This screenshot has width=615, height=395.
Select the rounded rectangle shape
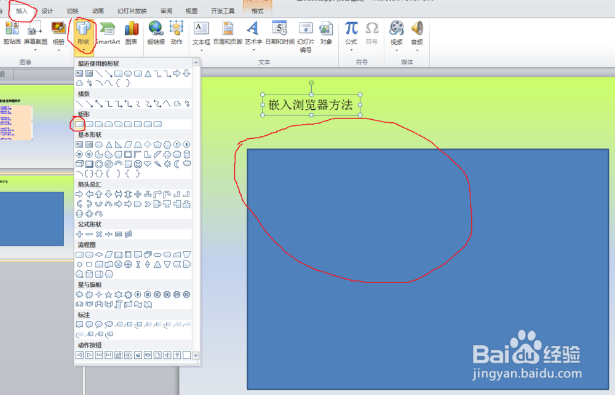point(90,124)
